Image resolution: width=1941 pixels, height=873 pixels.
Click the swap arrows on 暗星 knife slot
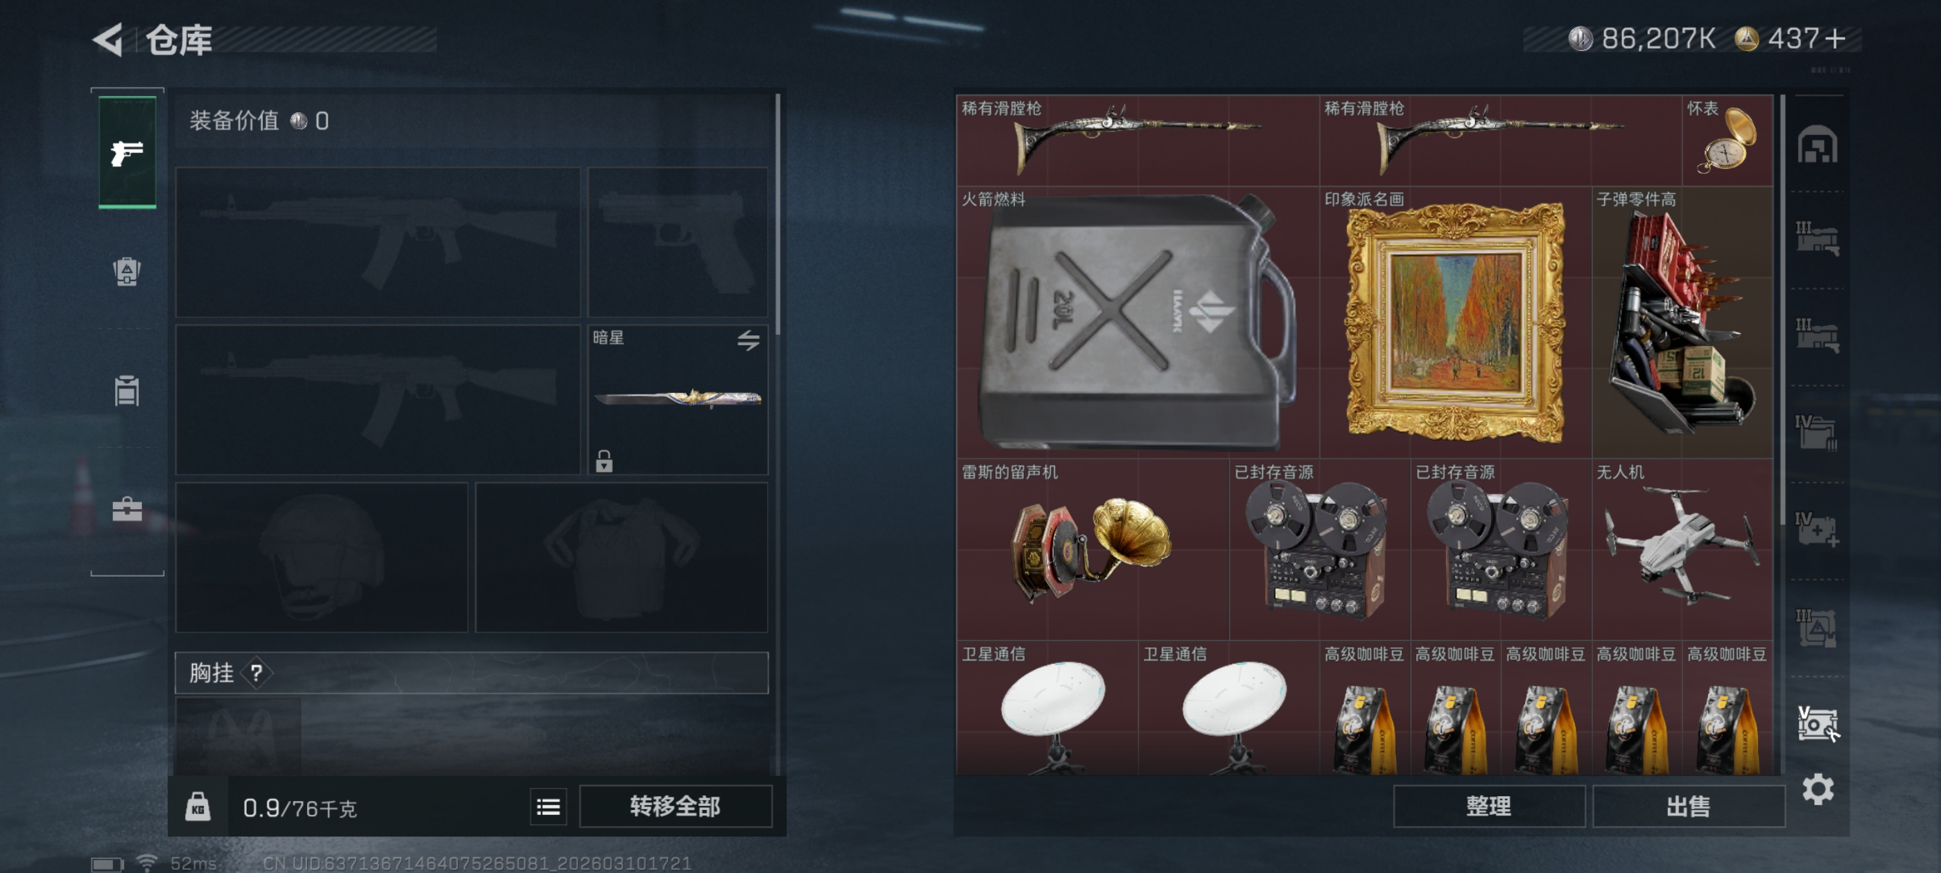click(747, 340)
